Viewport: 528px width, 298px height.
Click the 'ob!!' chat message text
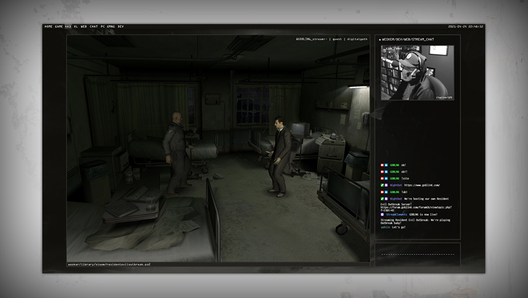[404, 172]
